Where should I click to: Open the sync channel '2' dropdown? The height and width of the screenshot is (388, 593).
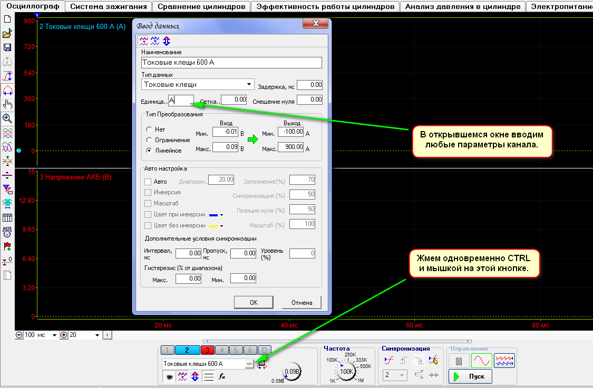(x=395, y=375)
